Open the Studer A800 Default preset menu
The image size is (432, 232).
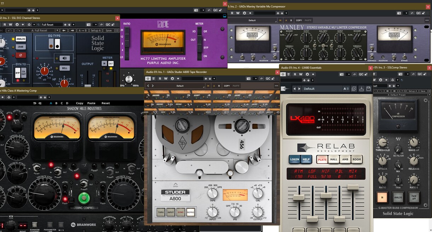click(x=180, y=86)
